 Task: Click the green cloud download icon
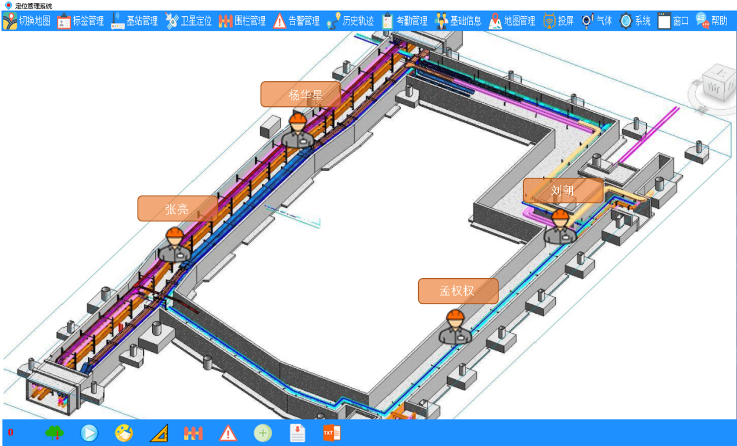(55, 433)
